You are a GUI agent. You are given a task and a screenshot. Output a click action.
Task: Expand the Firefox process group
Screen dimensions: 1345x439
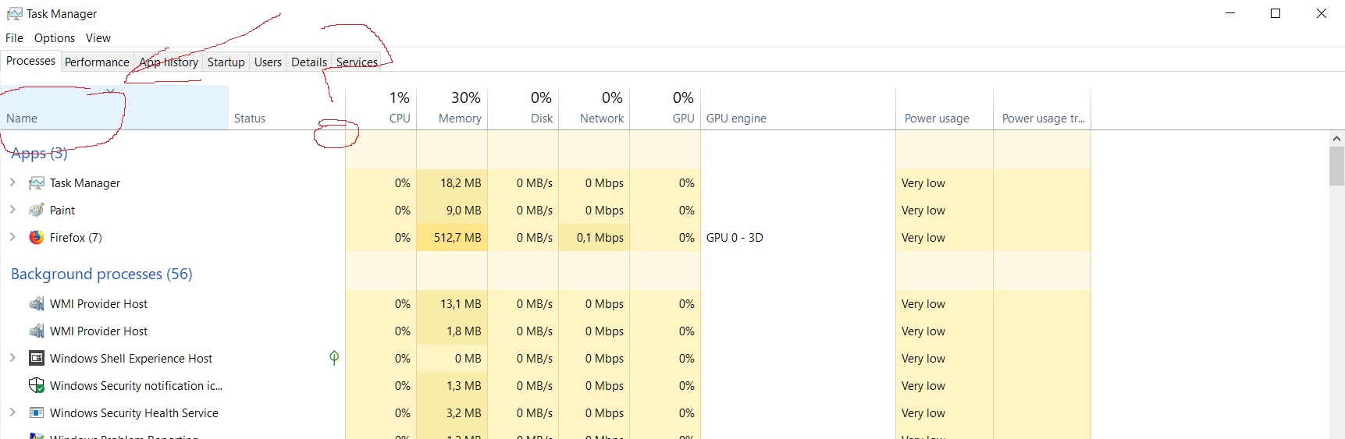pyautogui.click(x=12, y=237)
